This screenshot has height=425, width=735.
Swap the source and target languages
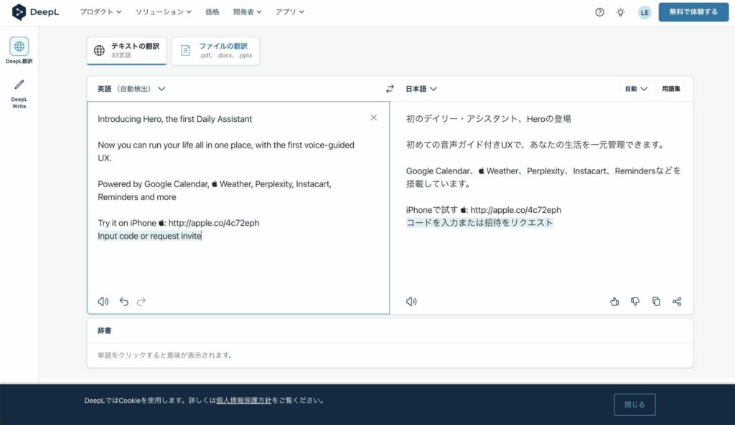(390, 88)
